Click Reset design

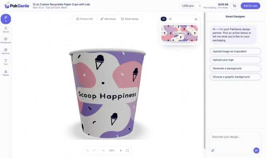point(130,19)
